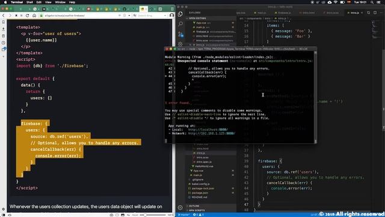Click browser Back navigation arrow
385x217 pixels.
coord(4,16)
